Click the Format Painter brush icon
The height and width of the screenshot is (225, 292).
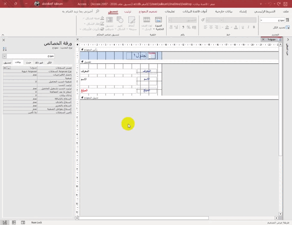tap(203, 20)
